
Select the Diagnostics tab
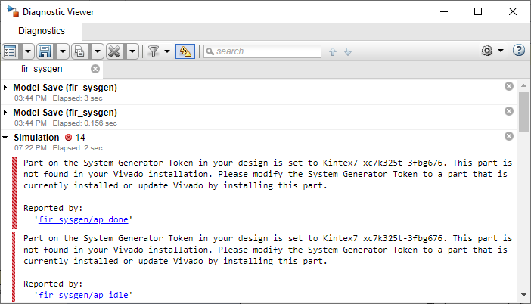(x=42, y=31)
